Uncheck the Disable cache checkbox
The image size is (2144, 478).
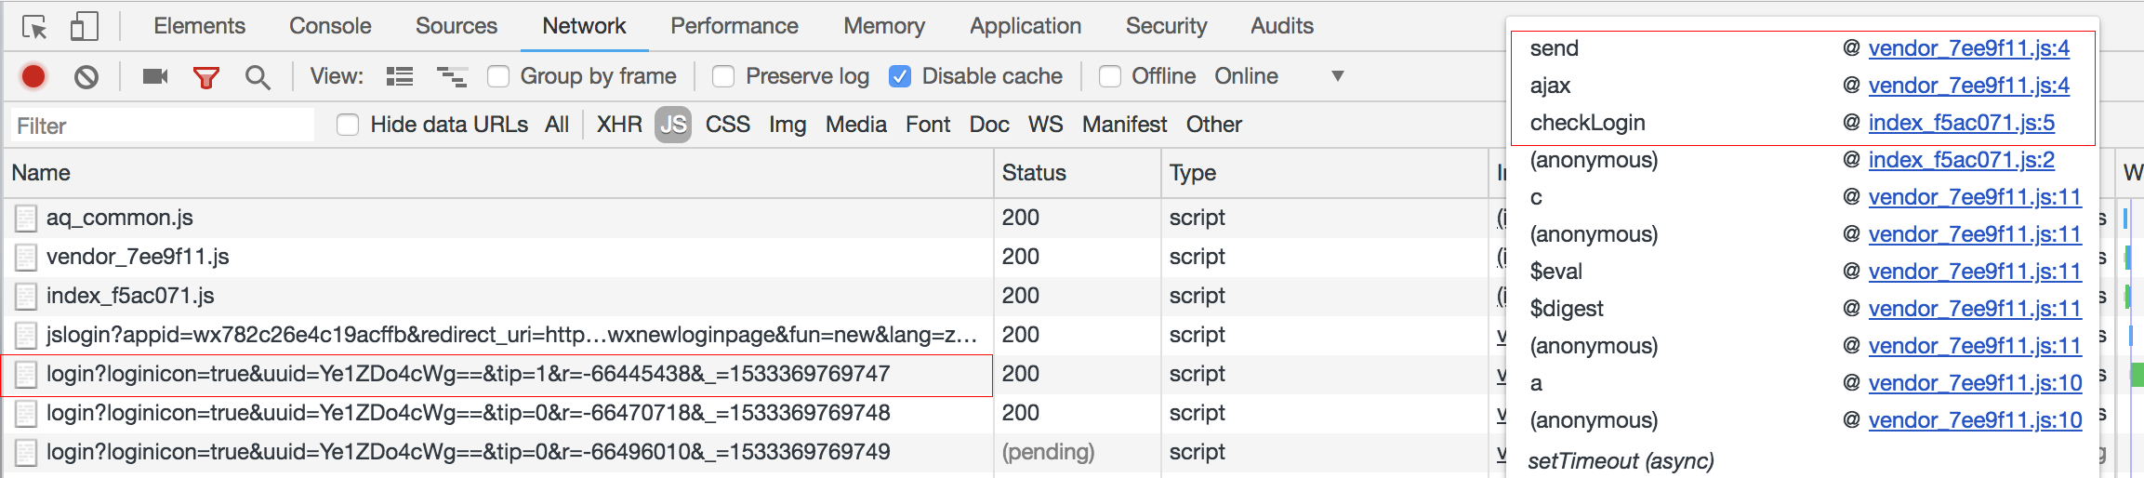(x=900, y=76)
